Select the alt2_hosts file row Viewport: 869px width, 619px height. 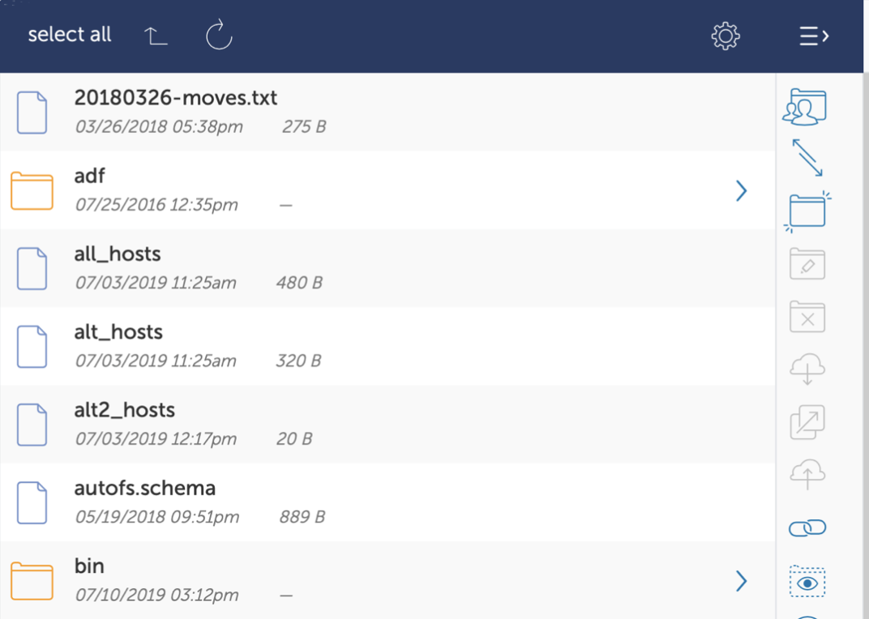124,410
